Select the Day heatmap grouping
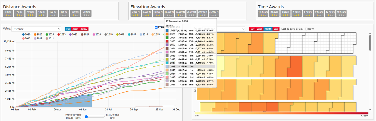 click(x=253, y=29)
